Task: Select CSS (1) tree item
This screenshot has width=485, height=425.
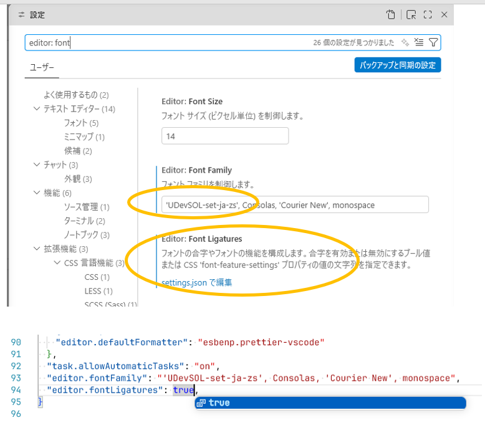Action: pos(97,277)
